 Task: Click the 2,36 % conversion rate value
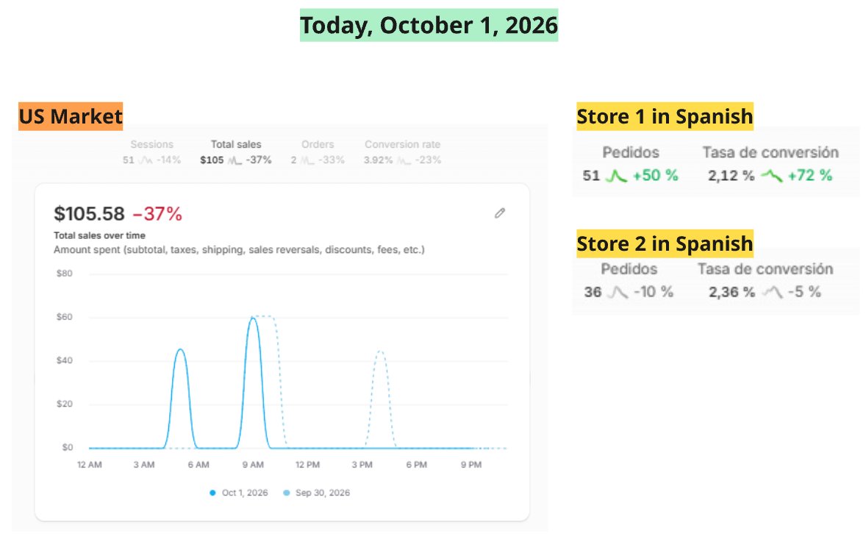coord(731,292)
